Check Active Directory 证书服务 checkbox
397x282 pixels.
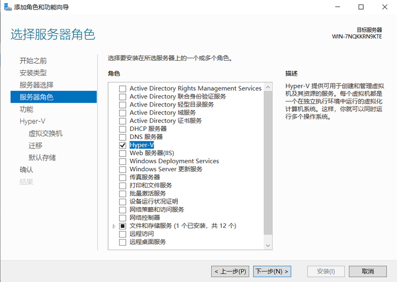click(x=123, y=121)
